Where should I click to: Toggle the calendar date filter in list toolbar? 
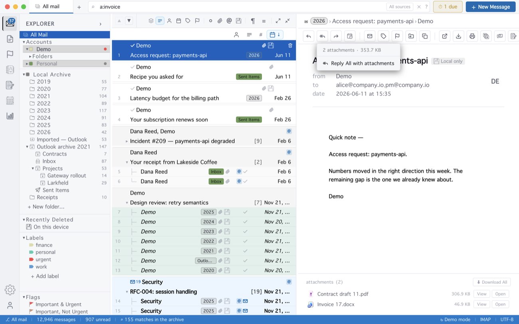pyautogui.click(x=178, y=21)
